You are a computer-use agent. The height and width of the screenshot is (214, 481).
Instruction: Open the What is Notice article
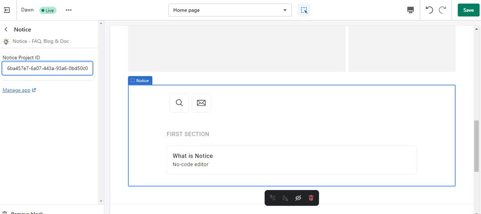point(292,160)
